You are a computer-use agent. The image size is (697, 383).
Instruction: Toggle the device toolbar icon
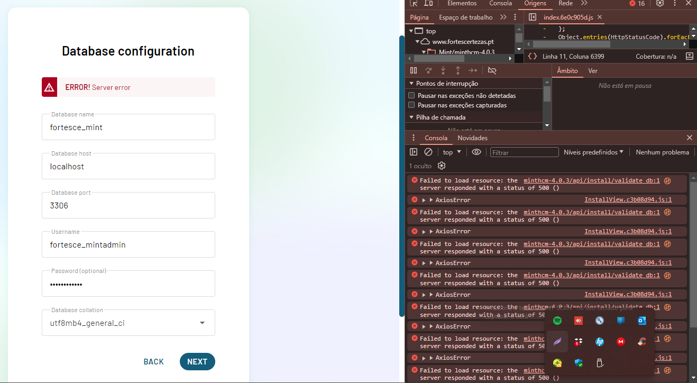coord(428,4)
